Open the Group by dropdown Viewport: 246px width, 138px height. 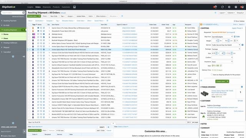pyautogui.click(x=240, y=13)
